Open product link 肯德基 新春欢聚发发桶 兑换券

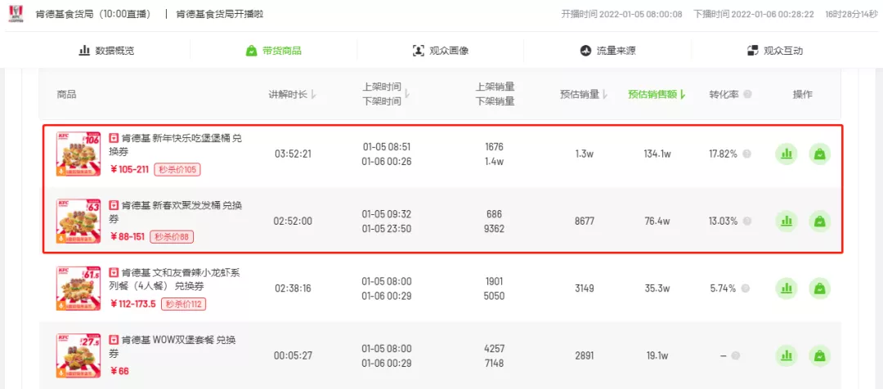pyautogui.click(x=175, y=212)
